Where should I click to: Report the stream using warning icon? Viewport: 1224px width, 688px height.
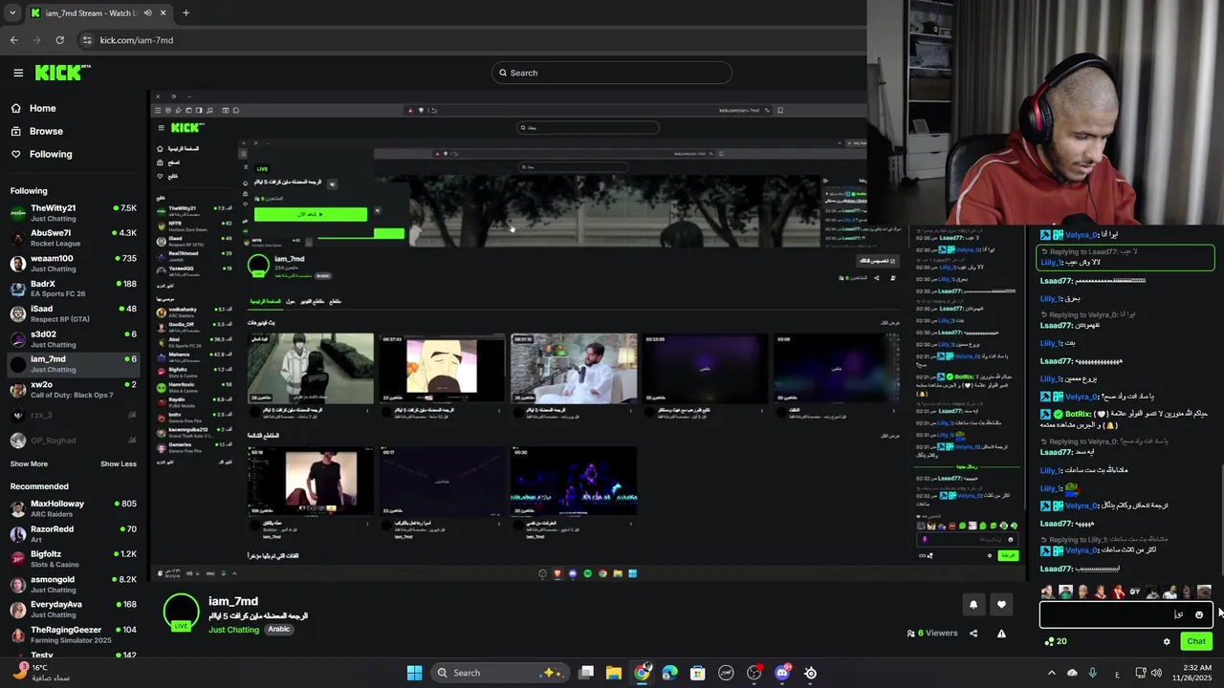(1001, 633)
